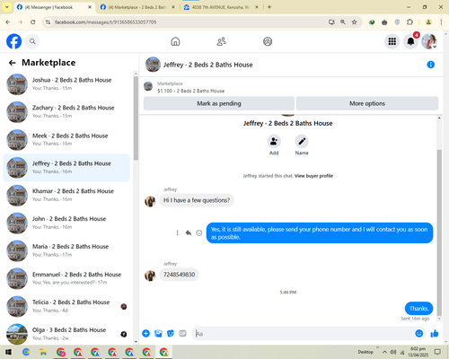Open Olga - 3 Beds 2 Baths House chat
449x359 pixels.
click(x=66, y=334)
